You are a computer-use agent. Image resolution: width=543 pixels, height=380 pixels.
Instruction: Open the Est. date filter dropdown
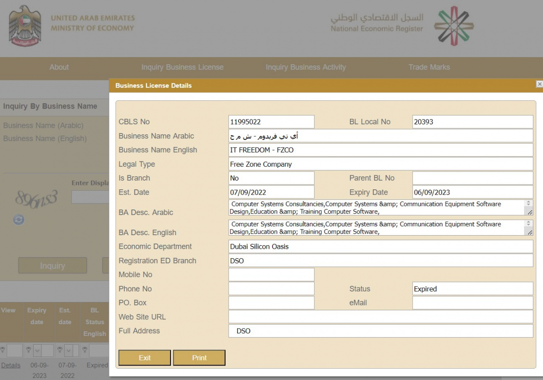coord(68,350)
